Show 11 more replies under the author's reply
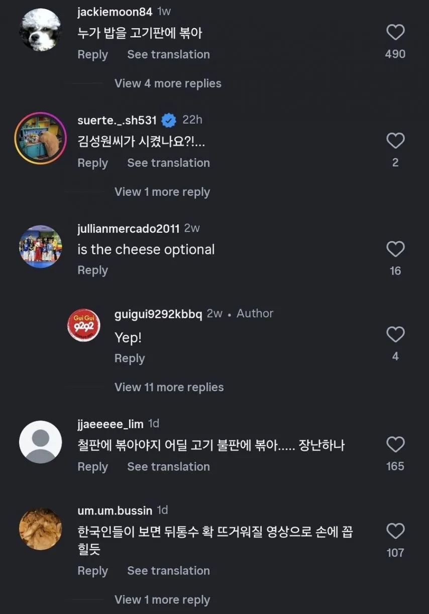 click(169, 387)
